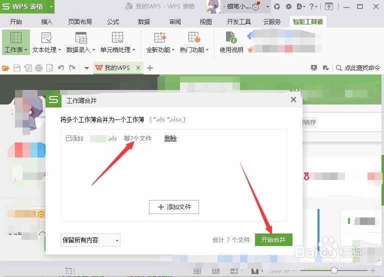
Task: Close the 工作簿合并 dialog
Action: 293,99
